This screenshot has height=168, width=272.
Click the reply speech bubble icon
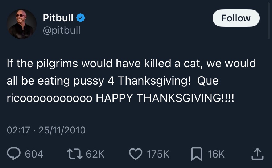pos(14,154)
